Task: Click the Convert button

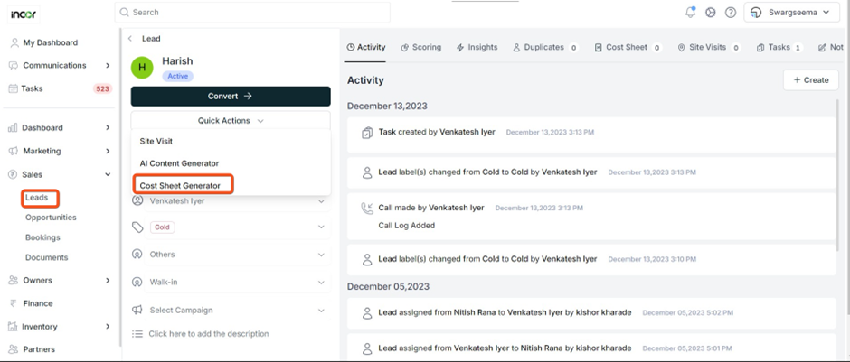Action: point(231,96)
